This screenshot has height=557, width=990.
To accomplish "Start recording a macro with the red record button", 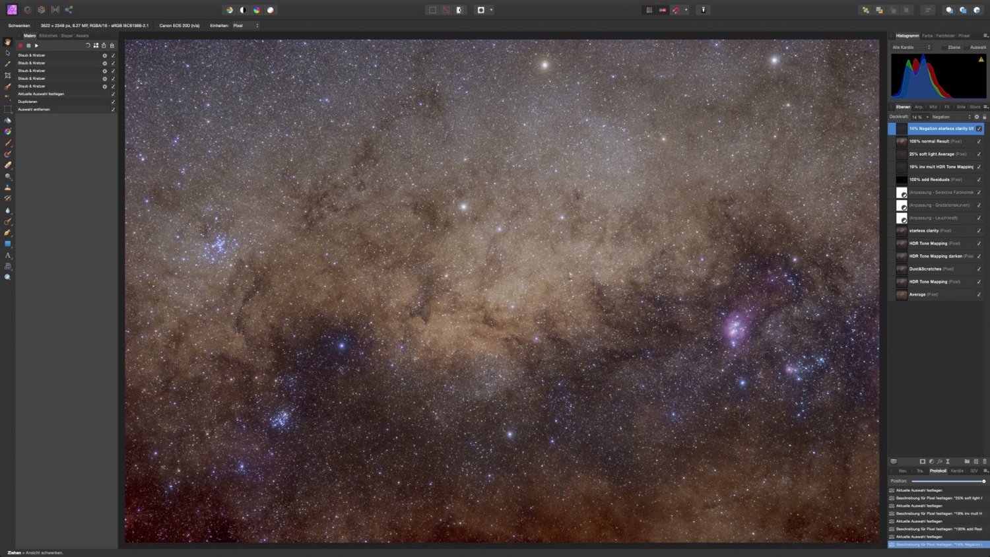I will pos(20,46).
